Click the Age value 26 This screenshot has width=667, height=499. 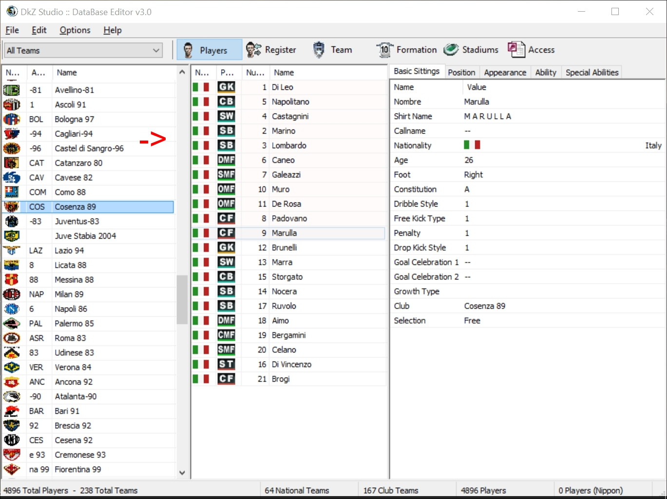tap(469, 160)
